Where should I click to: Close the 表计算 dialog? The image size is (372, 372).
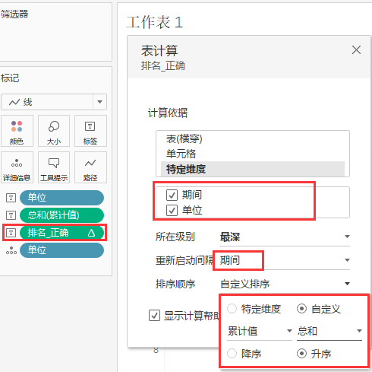[356, 50]
